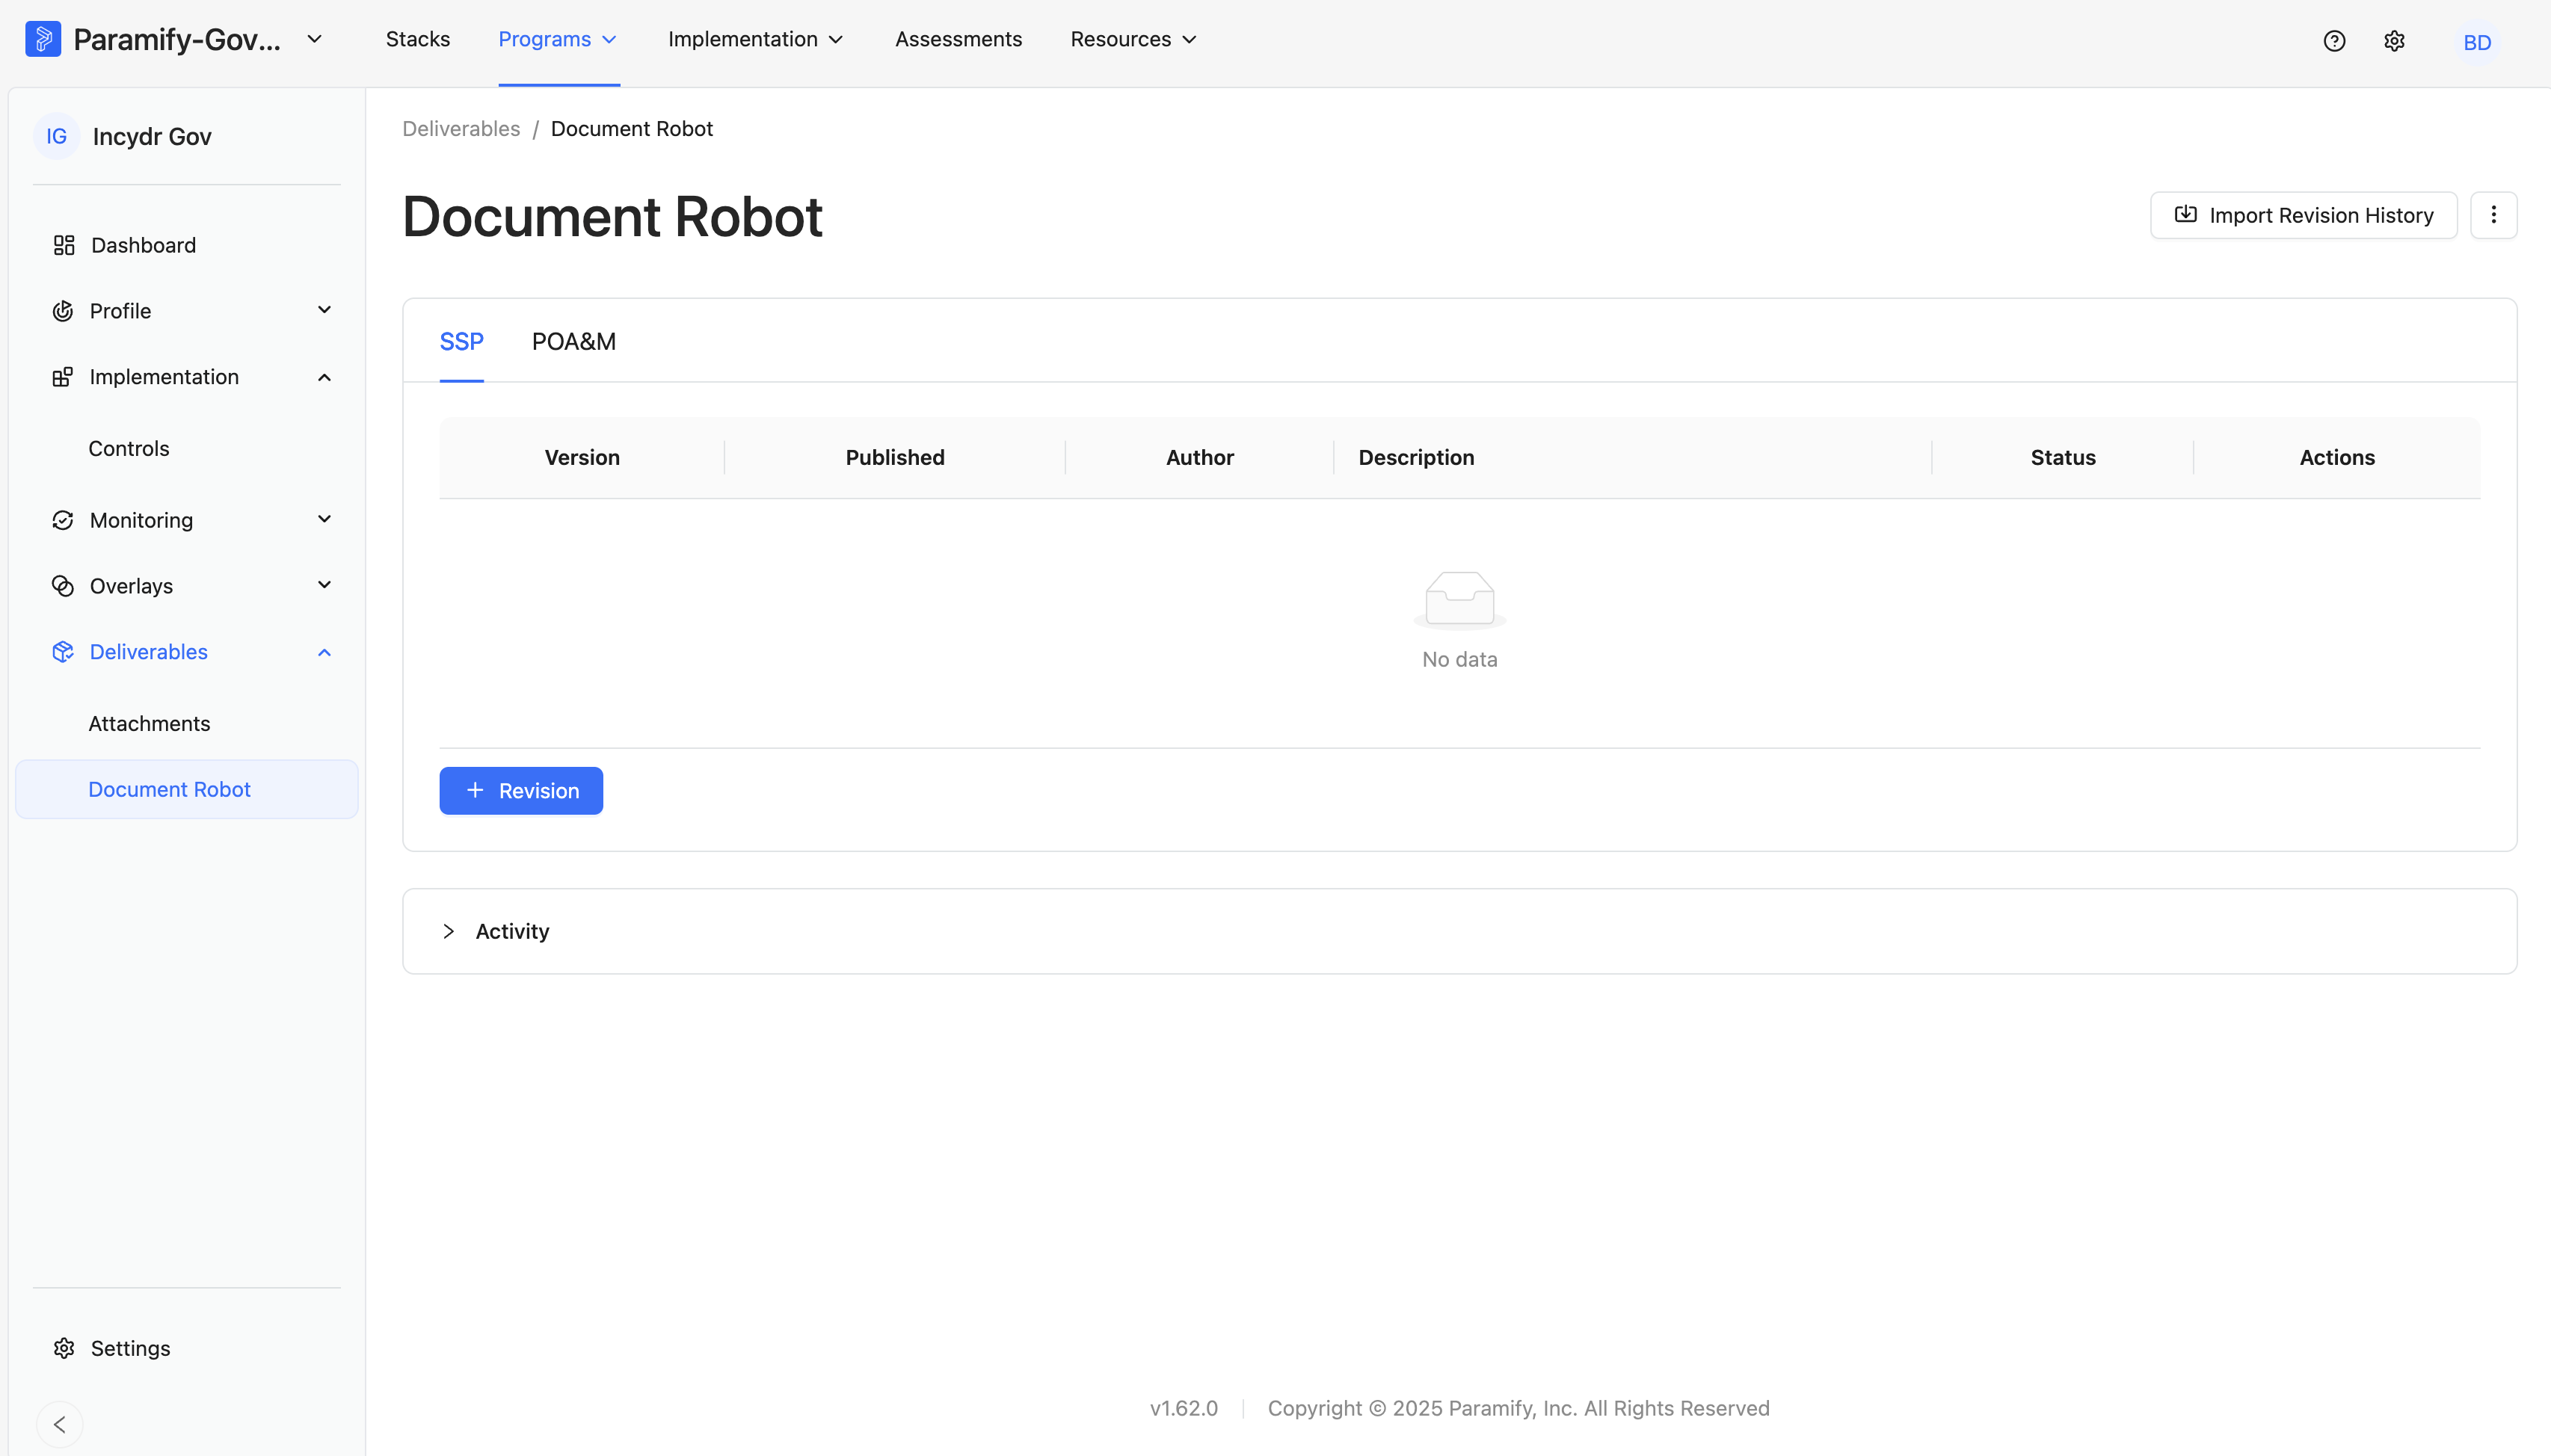Click the IG program avatar

57,136
